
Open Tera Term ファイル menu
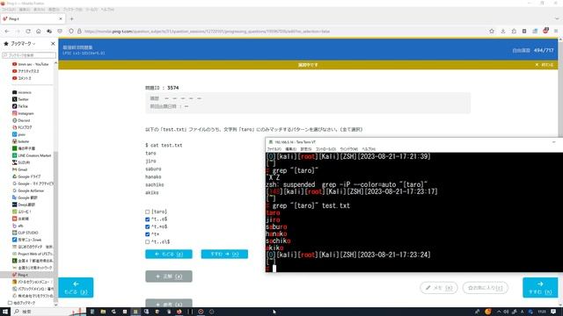tap(274, 149)
